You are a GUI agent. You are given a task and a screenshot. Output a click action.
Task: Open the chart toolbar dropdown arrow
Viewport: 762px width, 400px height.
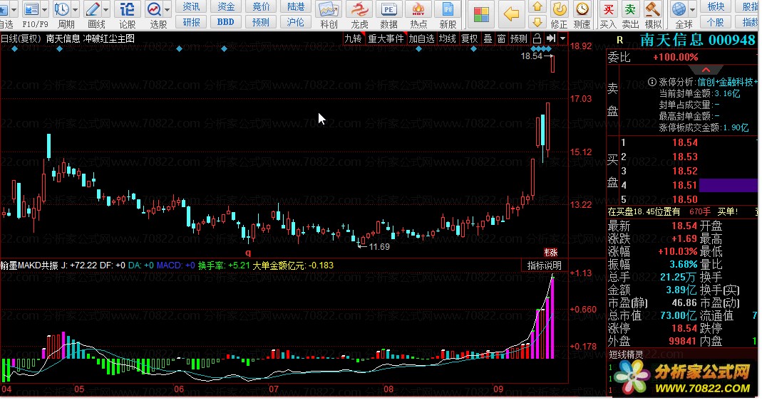point(562,38)
